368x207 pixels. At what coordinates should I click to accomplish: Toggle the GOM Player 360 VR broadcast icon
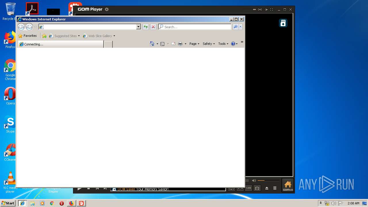point(260,9)
